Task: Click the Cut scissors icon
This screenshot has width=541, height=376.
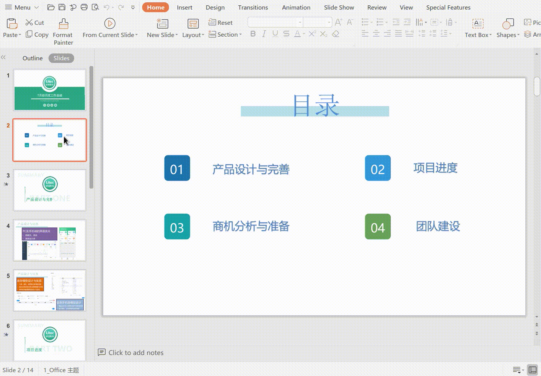Action: (29, 23)
